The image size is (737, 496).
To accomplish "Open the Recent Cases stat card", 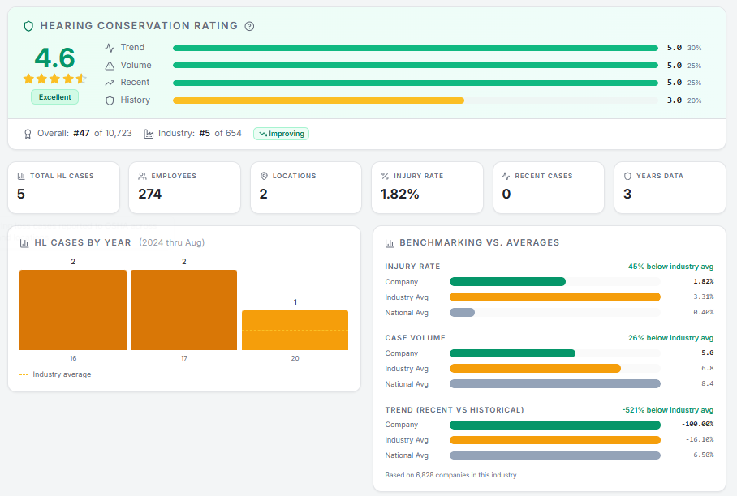I will (x=548, y=187).
